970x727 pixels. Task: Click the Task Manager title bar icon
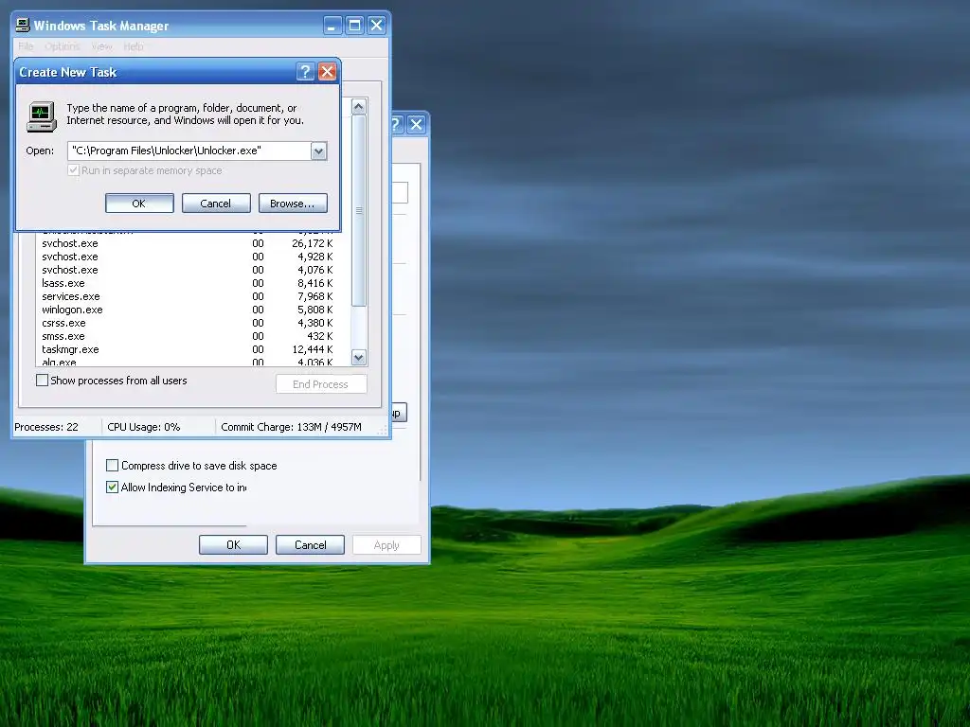[23, 26]
